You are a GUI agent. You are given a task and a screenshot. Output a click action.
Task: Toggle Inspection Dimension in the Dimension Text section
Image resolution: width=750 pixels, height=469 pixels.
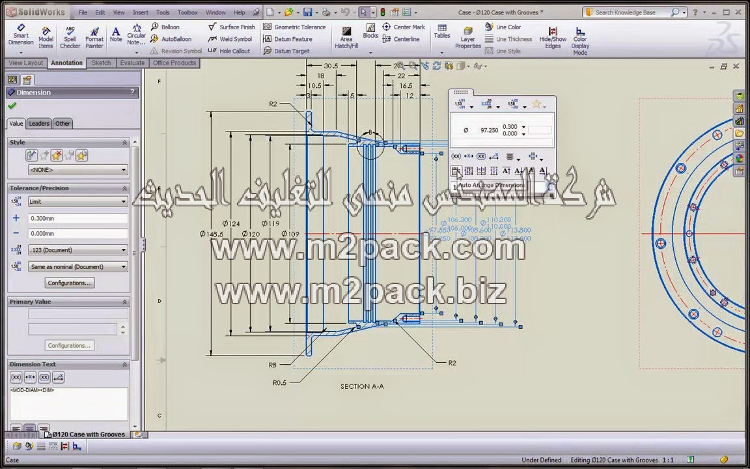(44, 377)
